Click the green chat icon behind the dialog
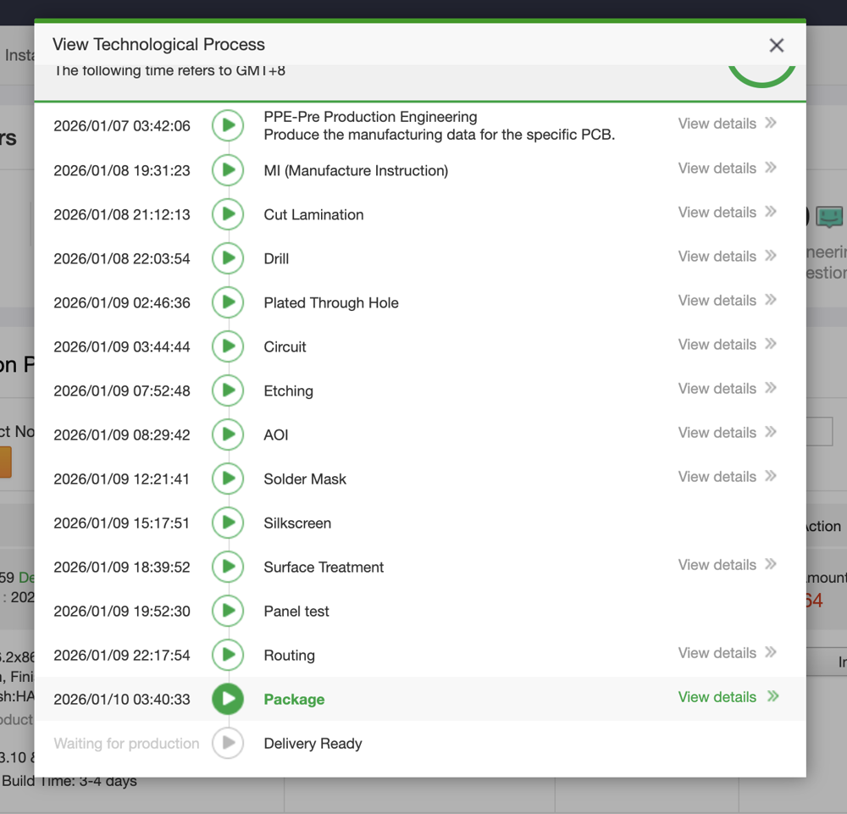Screen dimensions: 847x814 [x=828, y=218]
